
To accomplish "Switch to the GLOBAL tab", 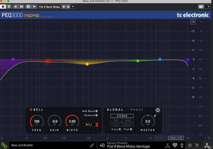I will coord(115,110).
